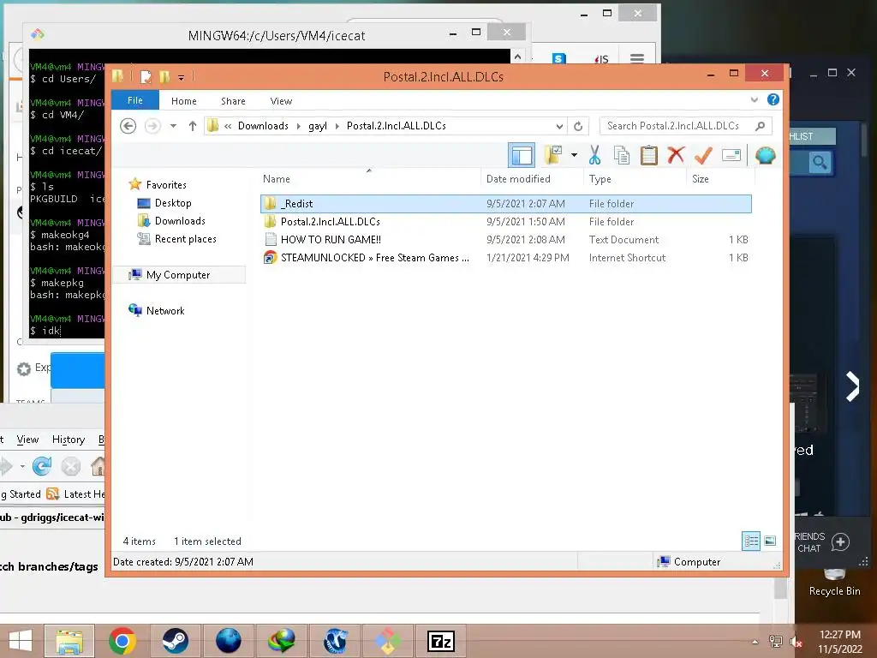This screenshot has height=658, width=877.
Task: Go up one folder level
Action: pyautogui.click(x=193, y=126)
